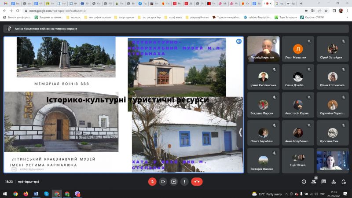Select Леся Манелюк participant tile
The height and width of the screenshot is (198, 352).
coord(298,49)
